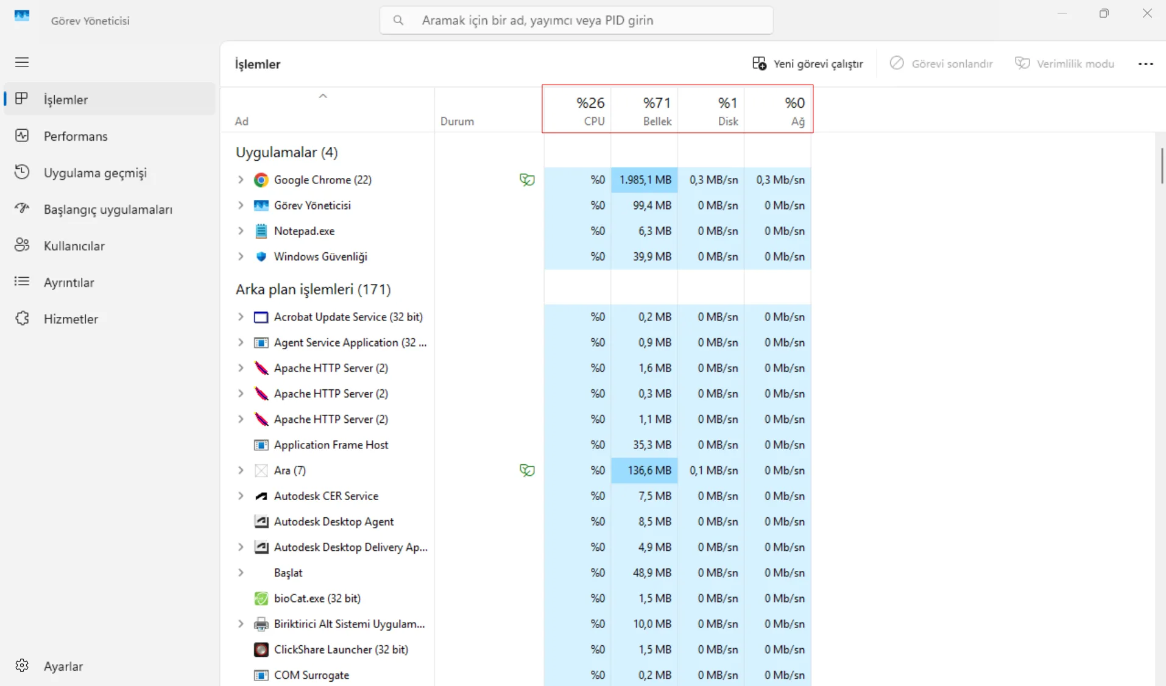Expand the Google Chrome process group

click(241, 180)
